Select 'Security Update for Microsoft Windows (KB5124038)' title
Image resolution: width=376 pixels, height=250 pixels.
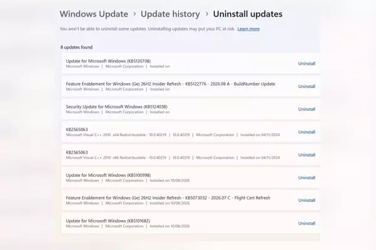point(117,107)
